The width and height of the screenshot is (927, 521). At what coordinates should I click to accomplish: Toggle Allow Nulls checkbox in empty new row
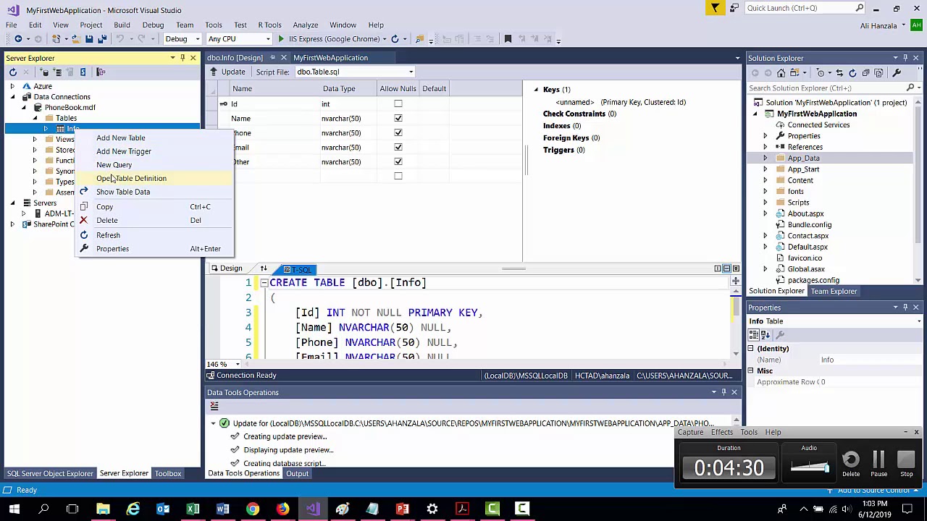(398, 176)
